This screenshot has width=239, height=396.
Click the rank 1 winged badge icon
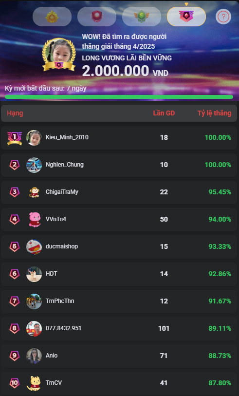click(x=15, y=138)
